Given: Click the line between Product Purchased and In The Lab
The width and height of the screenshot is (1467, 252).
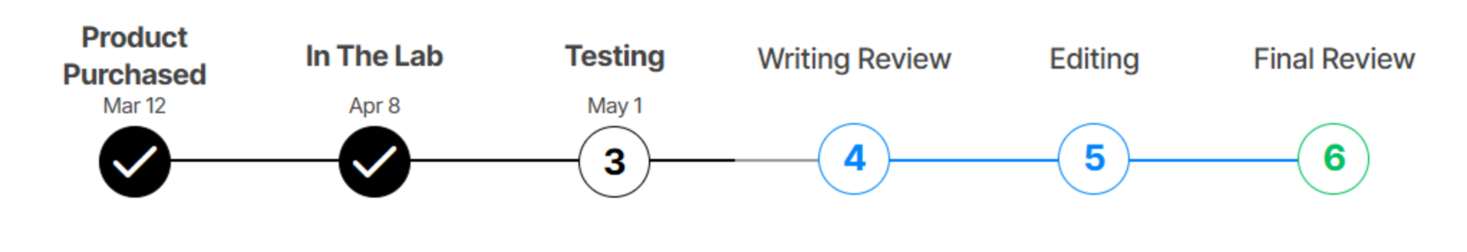Looking at the screenshot, I should 254,161.
